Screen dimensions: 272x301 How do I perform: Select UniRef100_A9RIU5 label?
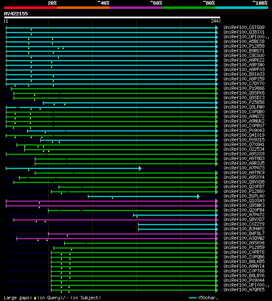pos(244,163)
